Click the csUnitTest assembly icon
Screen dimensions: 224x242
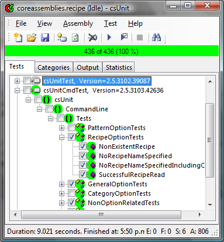click(36, 81)
